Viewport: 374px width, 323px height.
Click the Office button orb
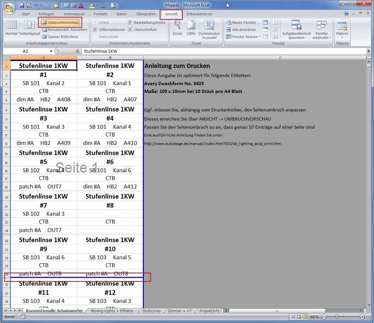pyautogui.click(x=9, y=8)
